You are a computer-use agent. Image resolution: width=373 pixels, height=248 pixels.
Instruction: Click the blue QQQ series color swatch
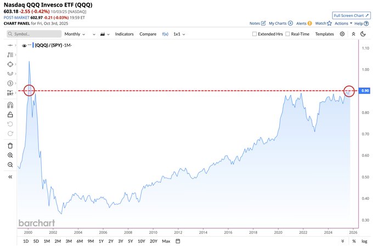33,45
